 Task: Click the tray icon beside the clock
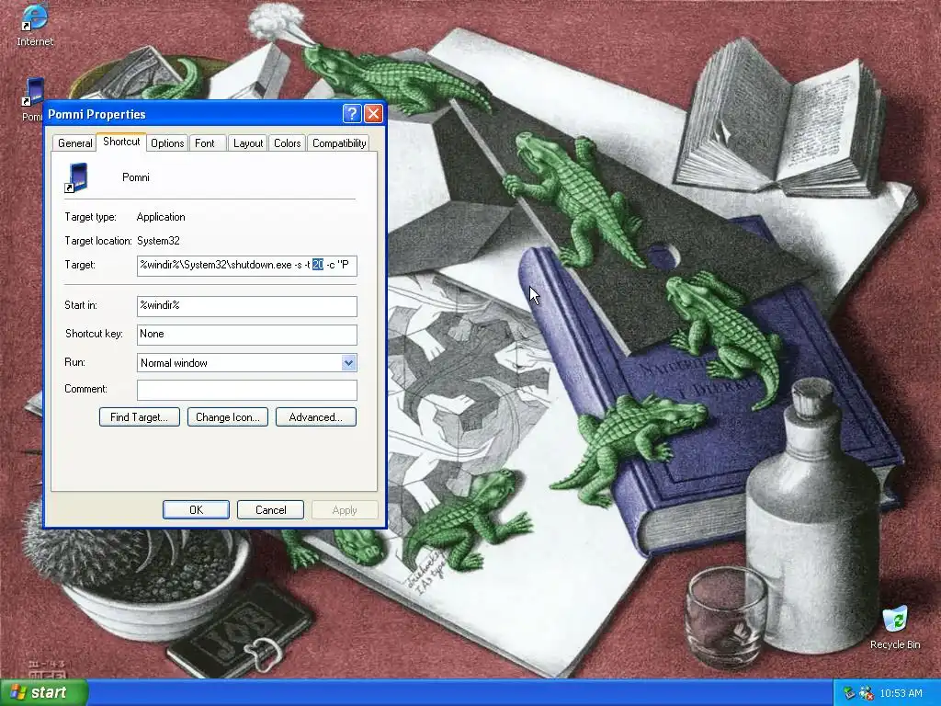(866, 693)
